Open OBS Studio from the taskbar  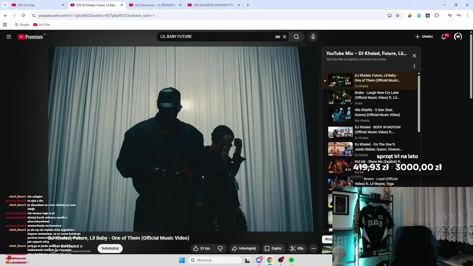pos(280,260)
